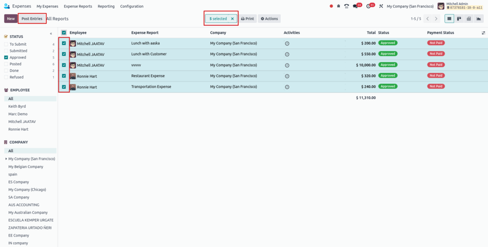Open the messages conversations icon
Image resolution: width=488 pixels, height=247 pixels.
coord(356,6)
